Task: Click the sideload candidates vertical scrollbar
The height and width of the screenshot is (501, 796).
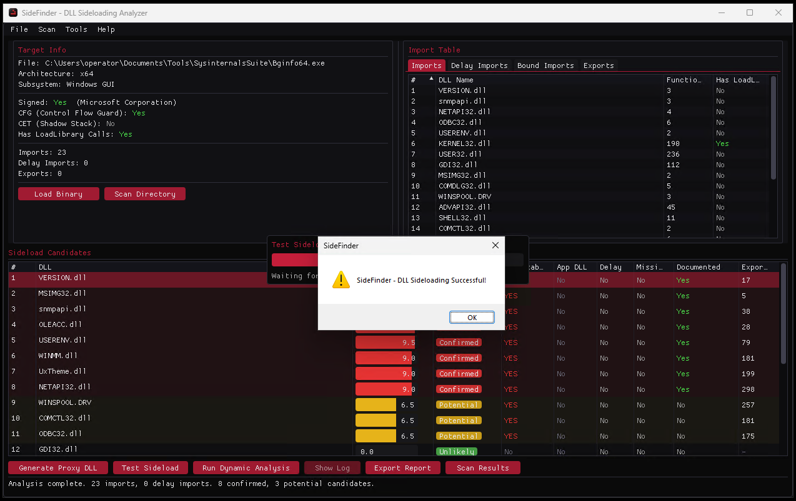Action: tap(784, 313)
